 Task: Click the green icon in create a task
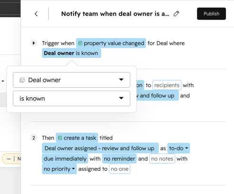tap(60, 138)
